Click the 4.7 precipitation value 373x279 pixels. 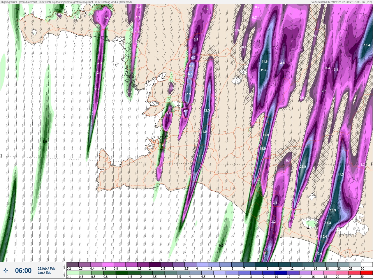(x=186, y=111)
